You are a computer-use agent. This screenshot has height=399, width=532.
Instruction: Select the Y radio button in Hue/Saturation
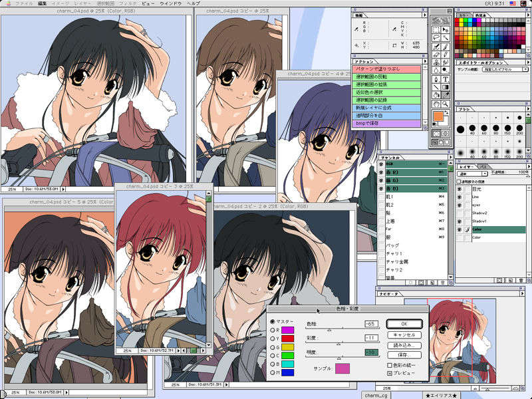click(x=273, y=338)
